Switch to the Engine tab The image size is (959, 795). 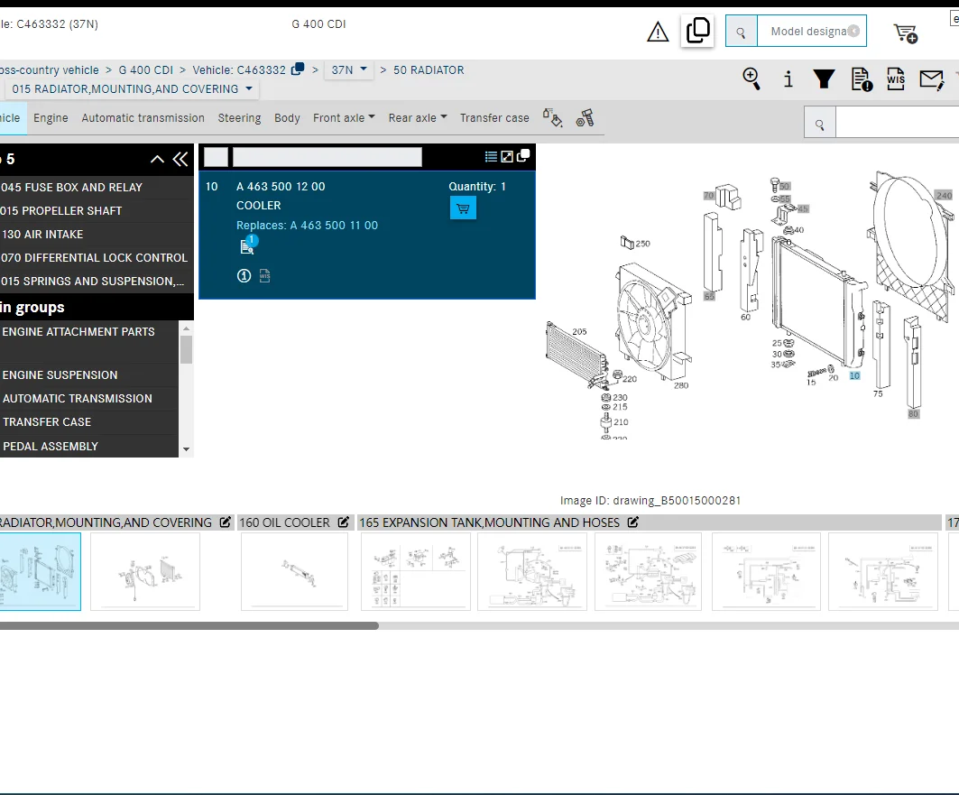[51, 117]
